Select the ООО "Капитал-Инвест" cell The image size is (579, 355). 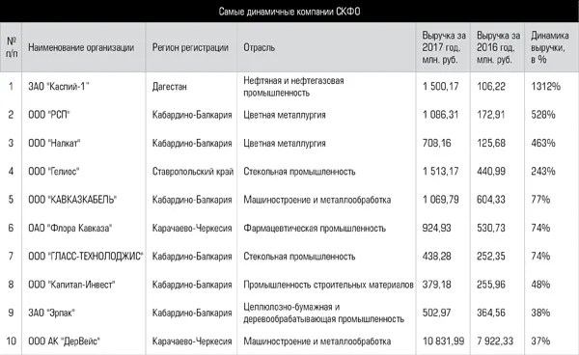pos(71,285)
